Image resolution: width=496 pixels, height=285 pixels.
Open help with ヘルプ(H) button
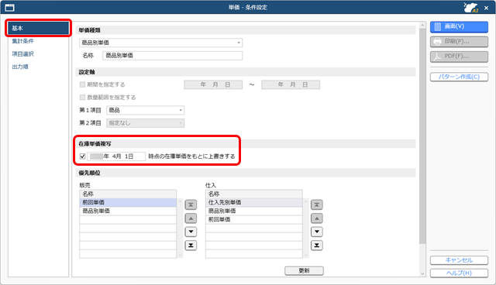click(x=459, y=273)
